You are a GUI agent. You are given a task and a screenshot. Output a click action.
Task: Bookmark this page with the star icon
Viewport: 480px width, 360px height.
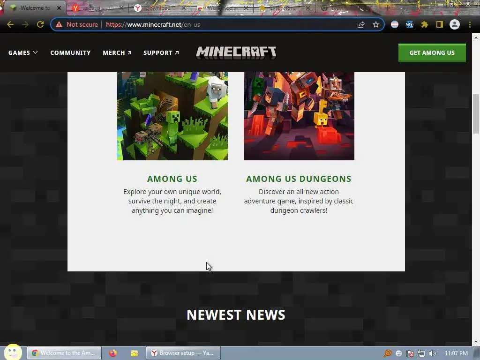(376, 24)
